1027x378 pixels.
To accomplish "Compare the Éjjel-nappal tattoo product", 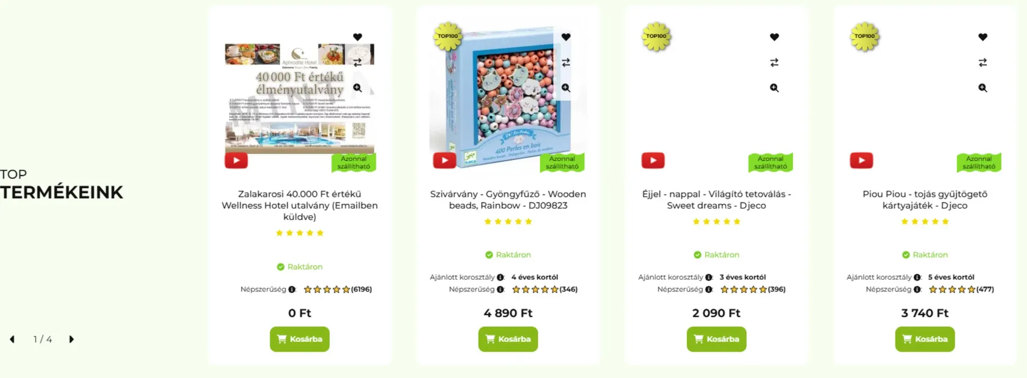I will pos(774,62).
